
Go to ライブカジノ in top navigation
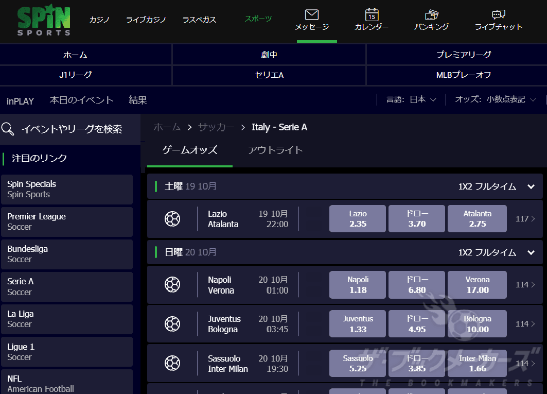[x=146, y=20]
